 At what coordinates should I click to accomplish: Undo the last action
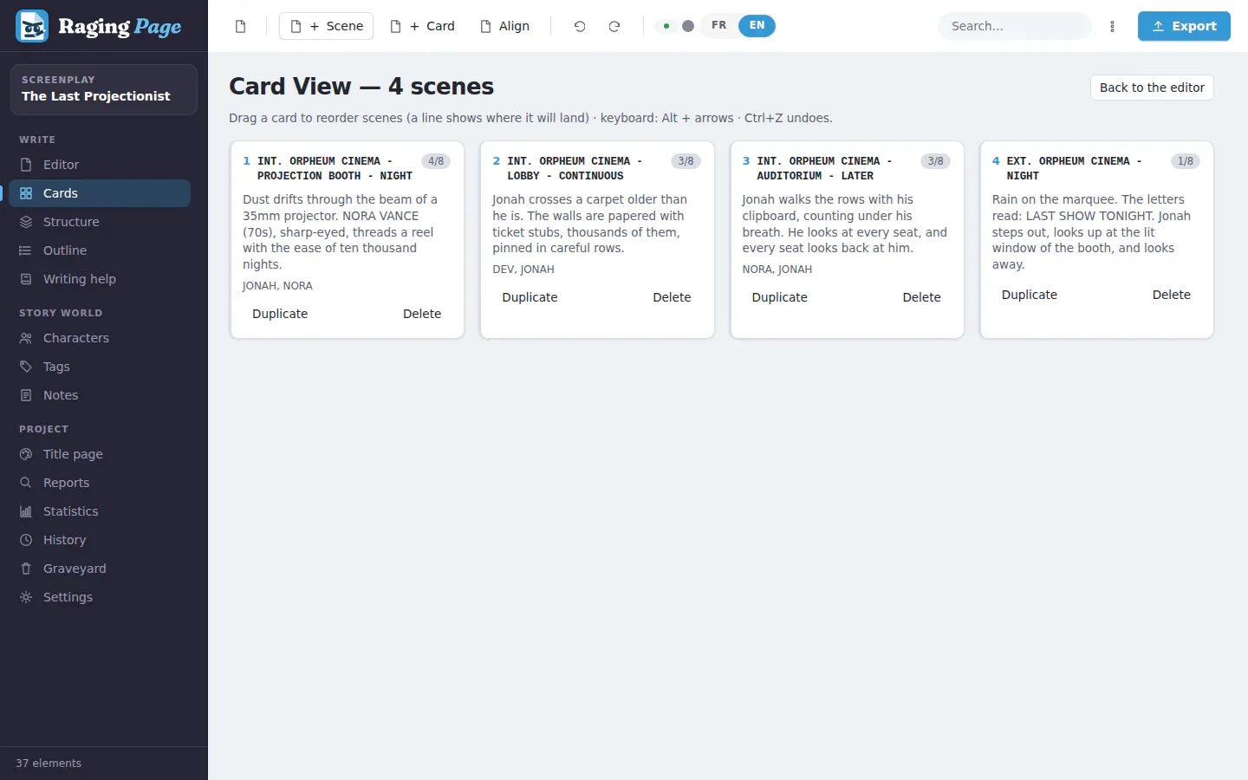[580, 26]
